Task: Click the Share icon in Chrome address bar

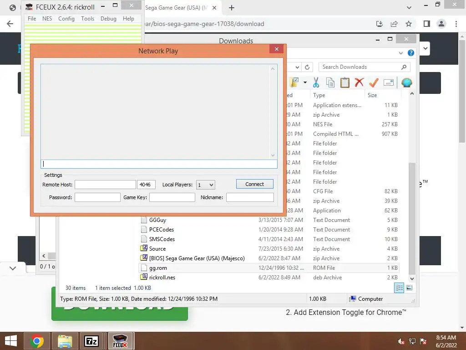Action: (x=394, y=24)
